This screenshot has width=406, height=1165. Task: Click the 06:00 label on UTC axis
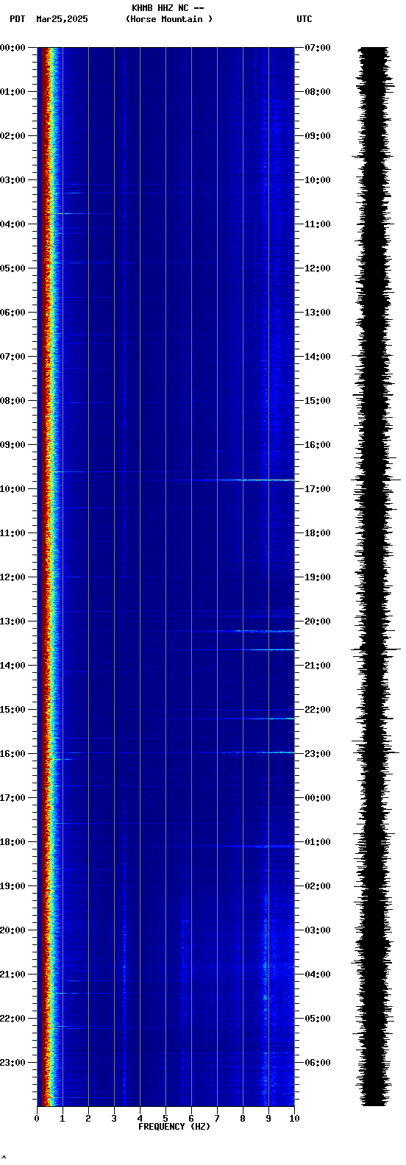click(318, 1063)
